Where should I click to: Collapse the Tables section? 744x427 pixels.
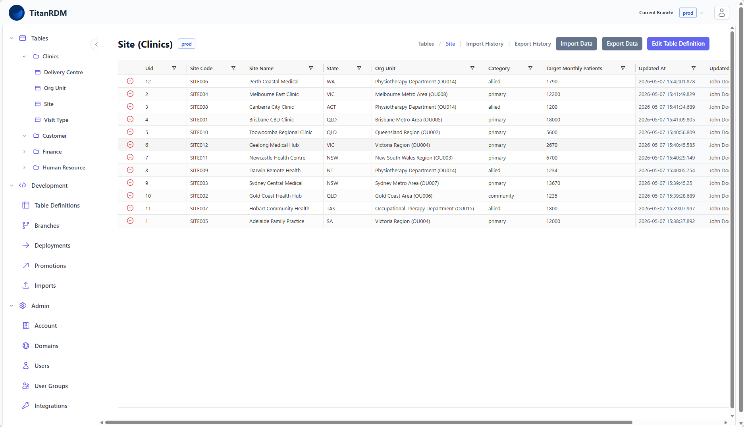coord(12,38)
